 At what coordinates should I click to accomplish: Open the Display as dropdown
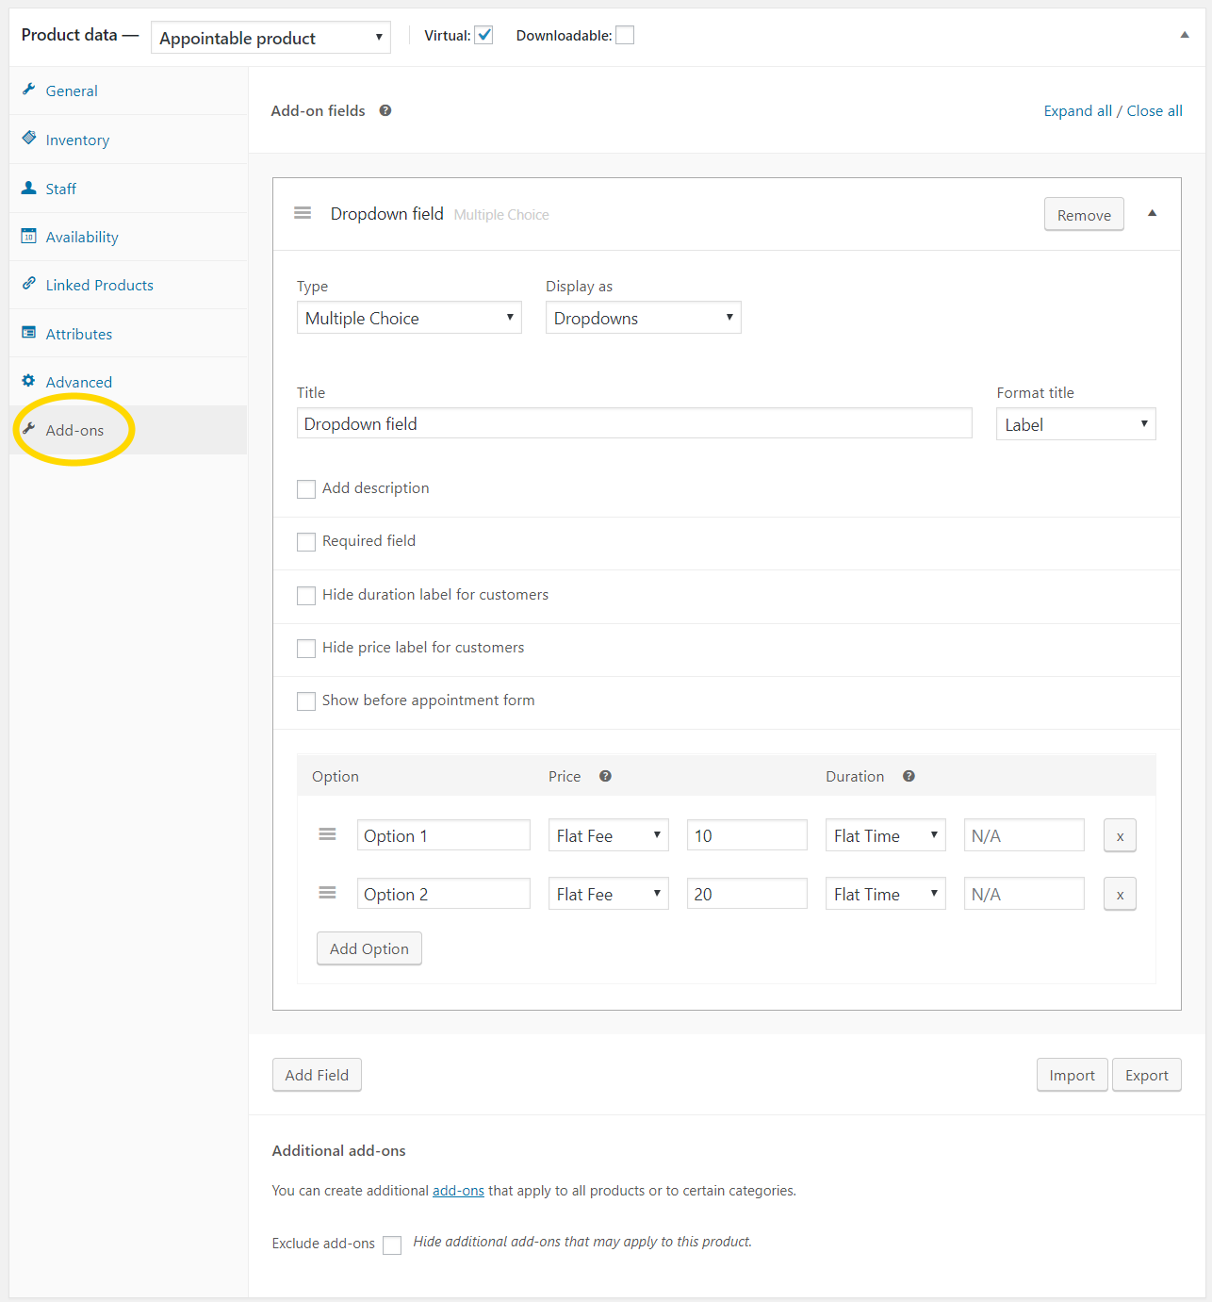(x=643, y=318)
